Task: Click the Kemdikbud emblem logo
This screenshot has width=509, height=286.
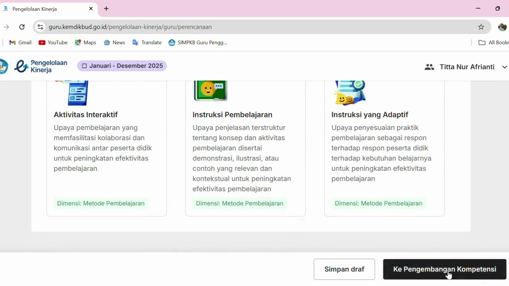Action: (x=4, y=66)
